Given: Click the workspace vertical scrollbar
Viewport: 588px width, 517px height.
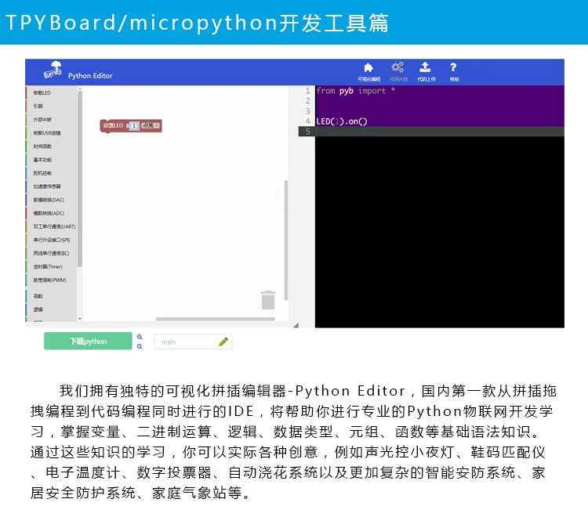Looking at the screenshot, I should point(285,240).
